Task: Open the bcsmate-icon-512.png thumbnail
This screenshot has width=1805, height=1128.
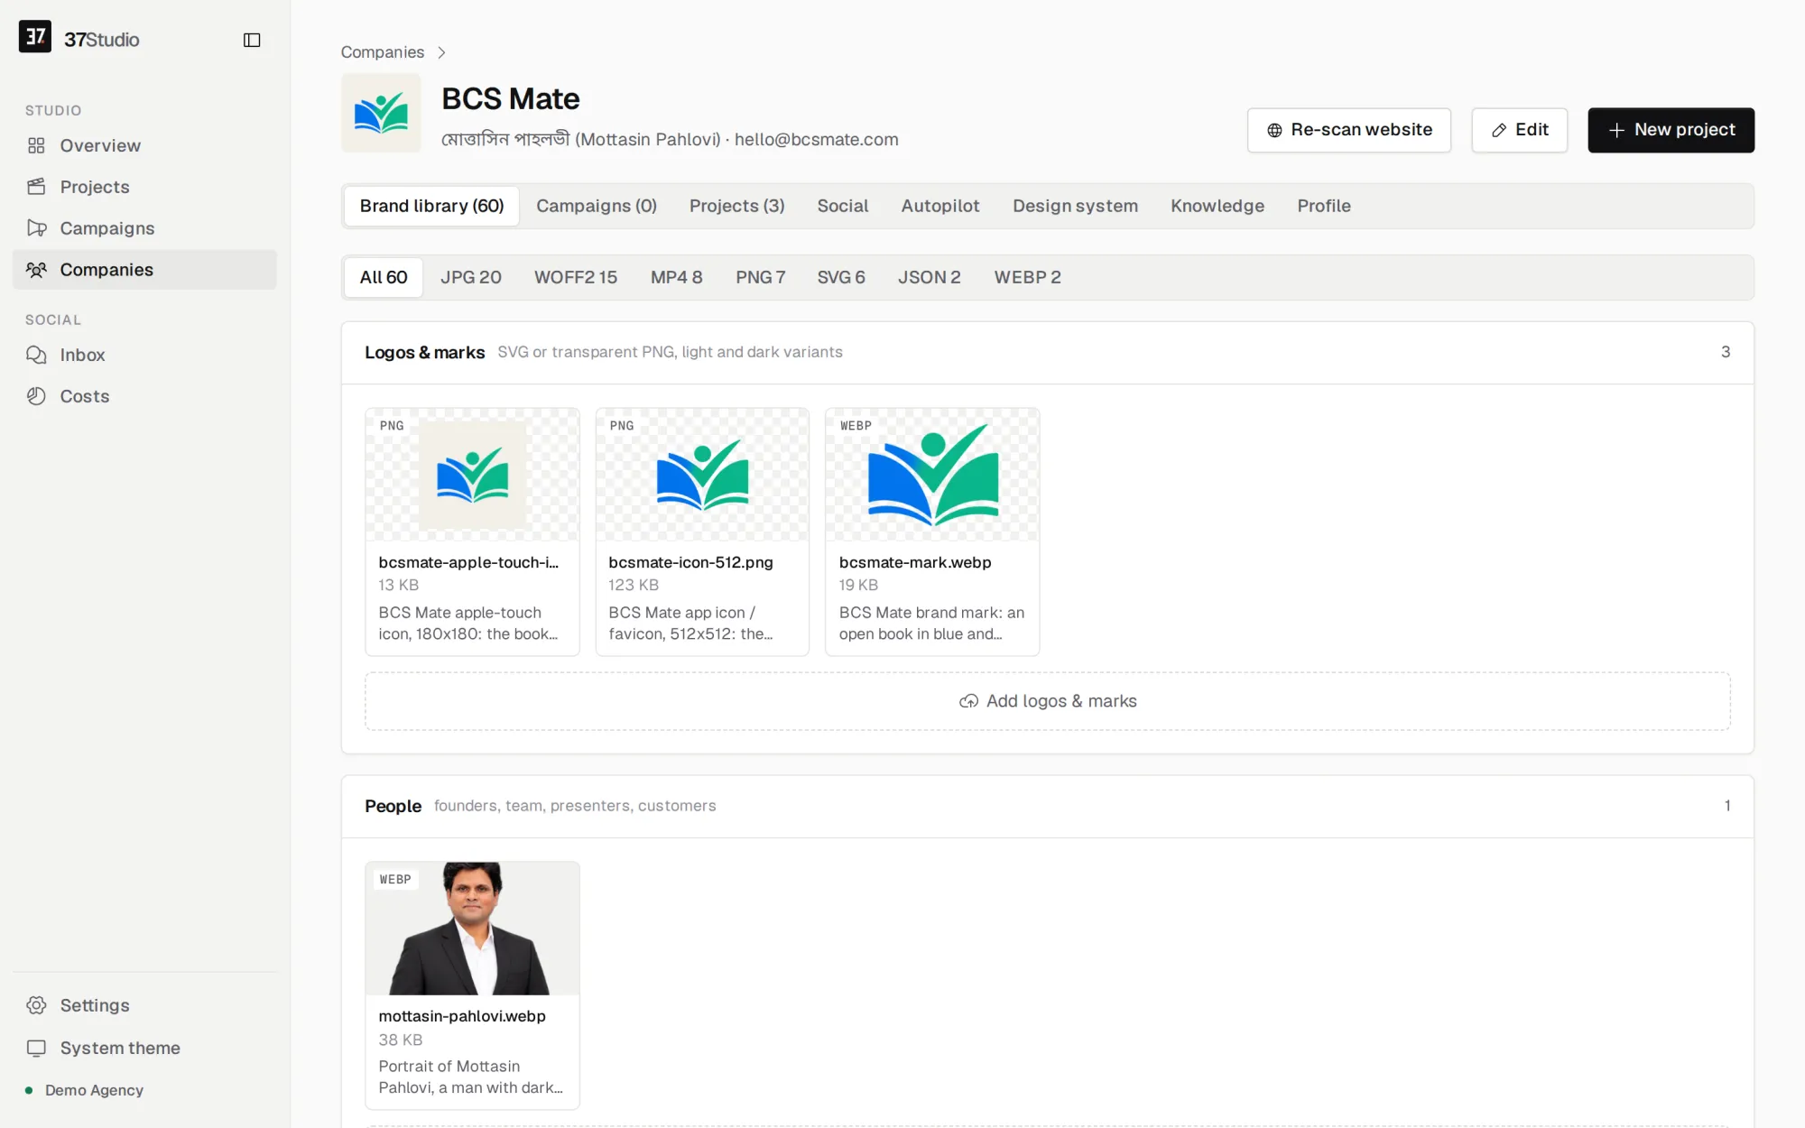Action: 702,475
